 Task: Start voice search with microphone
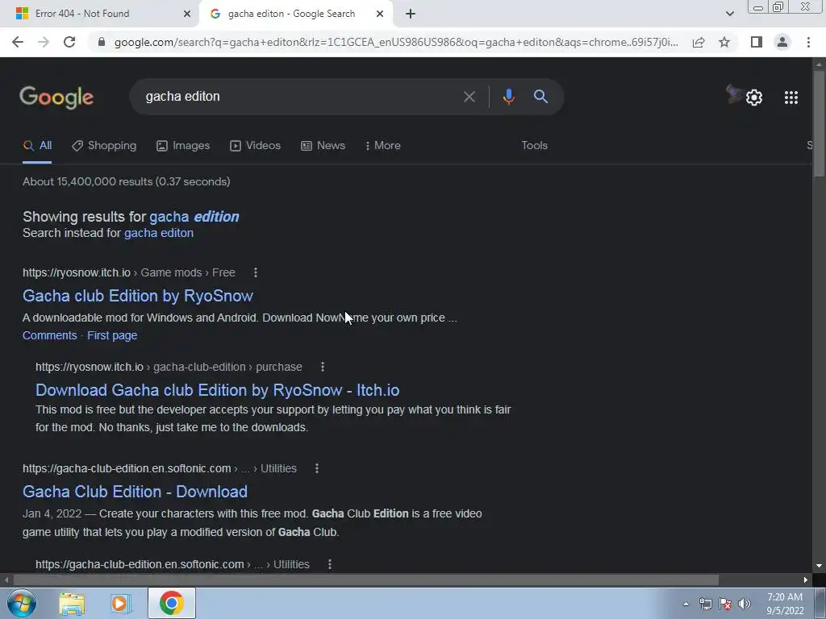[x=508, y=97]
